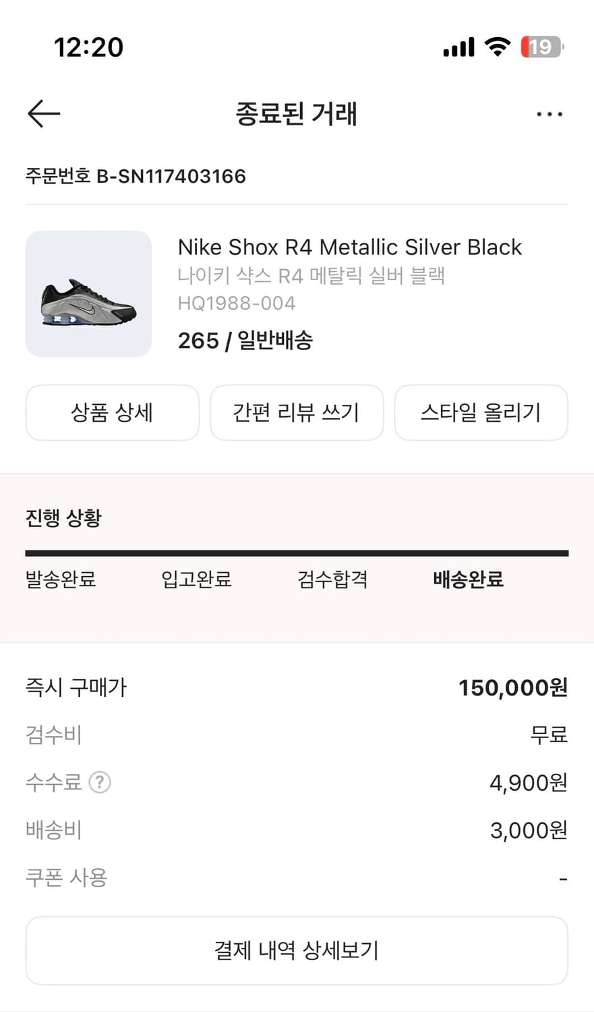Tap the battery indicator showing 19

coord(541,47)
